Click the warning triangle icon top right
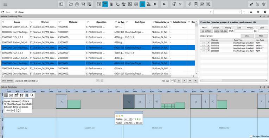The width and height of the screenshot is (269, 140). [251, 12]
